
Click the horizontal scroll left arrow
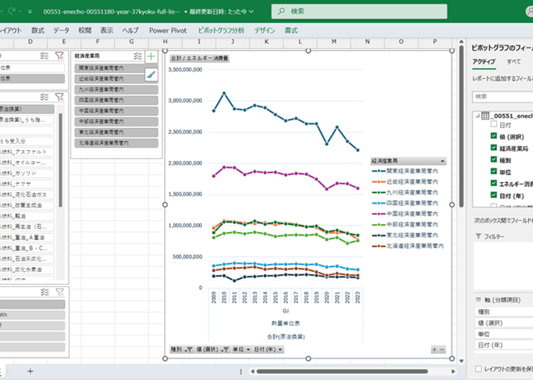coord(252,371)
